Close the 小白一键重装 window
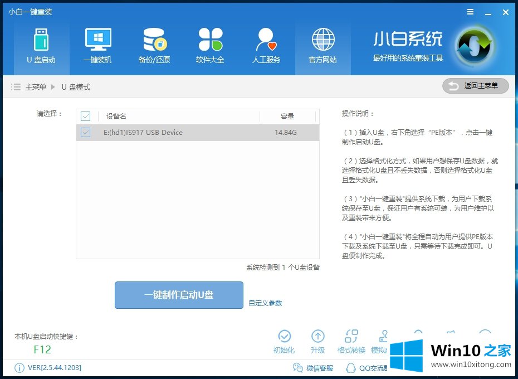518x379 pixels. (505, 12)
